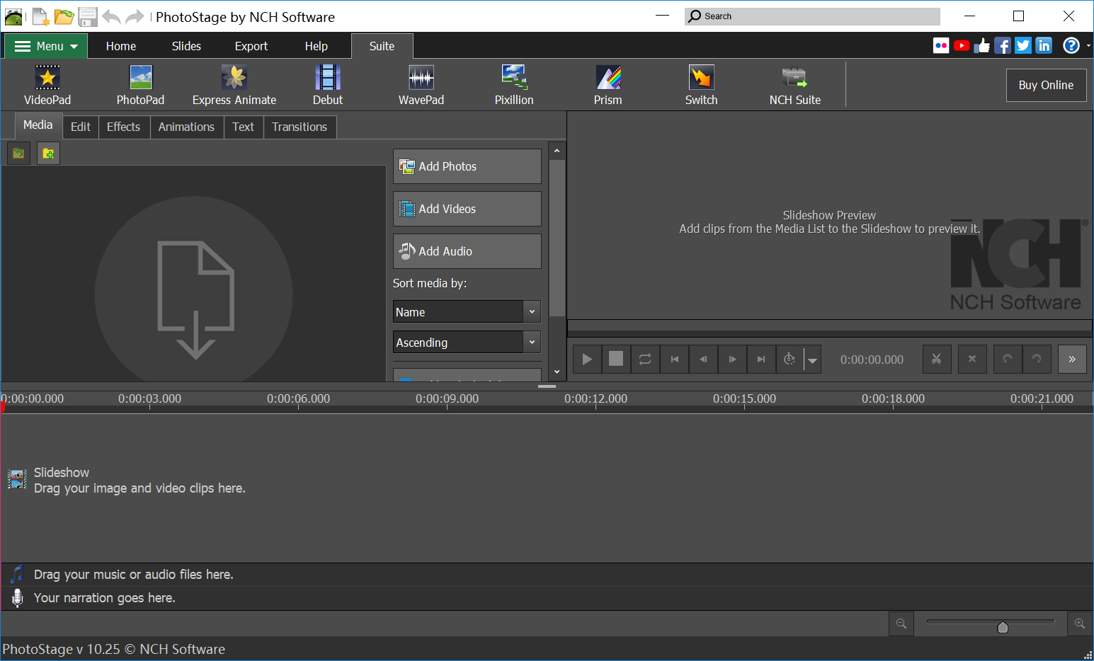Select the Media panel tab

[x=38, y=125]
